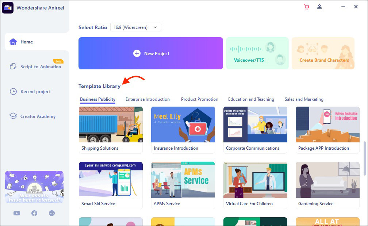Click the Virtual Care For Children caption
368x226 pixels.
point(249,204)
